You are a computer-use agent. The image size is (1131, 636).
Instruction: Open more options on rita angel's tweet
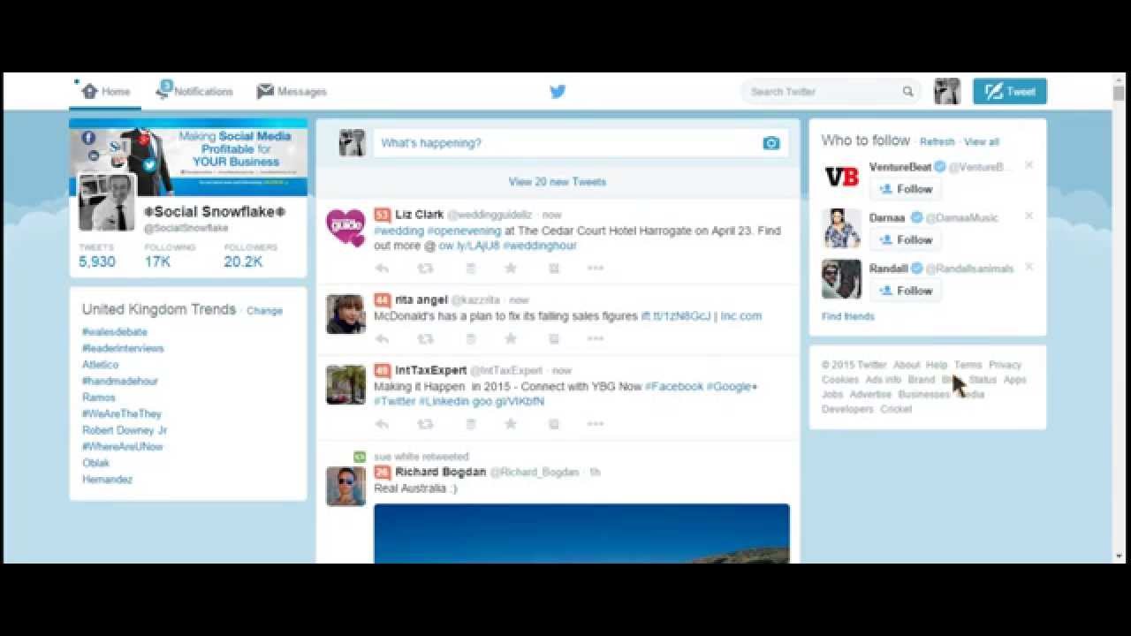596,338
